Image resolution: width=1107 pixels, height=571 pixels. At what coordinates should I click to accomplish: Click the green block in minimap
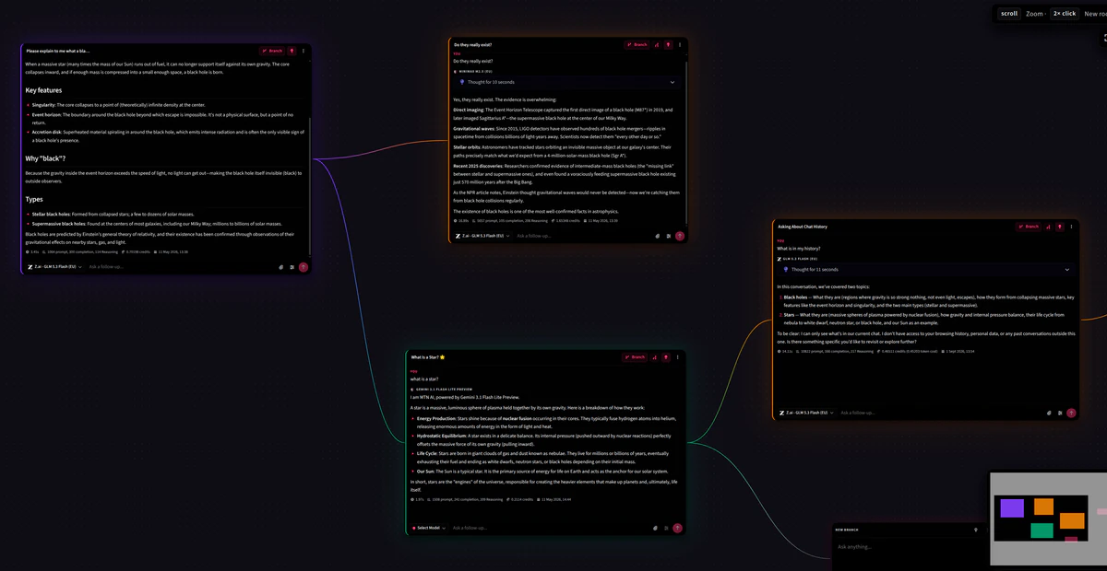tap(1042, 530)
